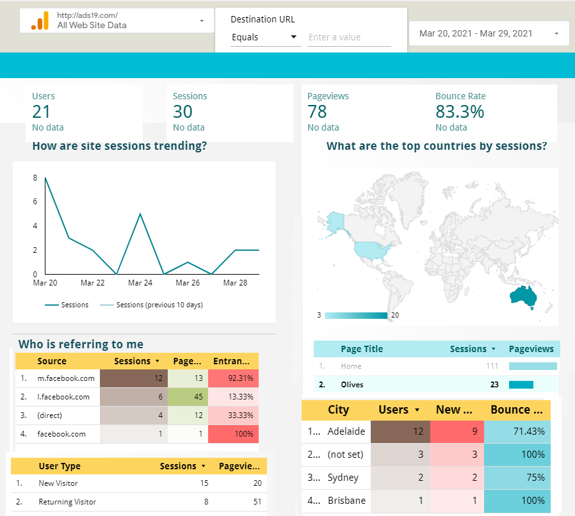Expand the Equals condition dropdown
This screenshot has width=575, height=516.
coord(265,37)
